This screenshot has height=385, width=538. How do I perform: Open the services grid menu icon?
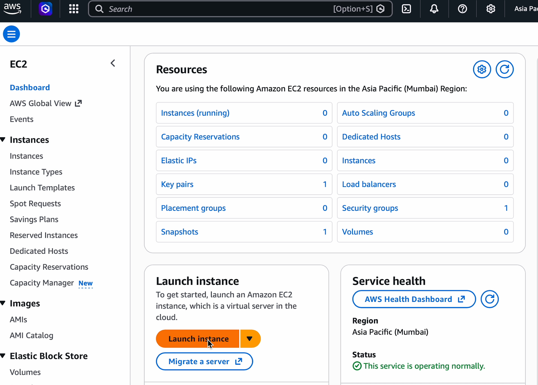tap(74, 9)
